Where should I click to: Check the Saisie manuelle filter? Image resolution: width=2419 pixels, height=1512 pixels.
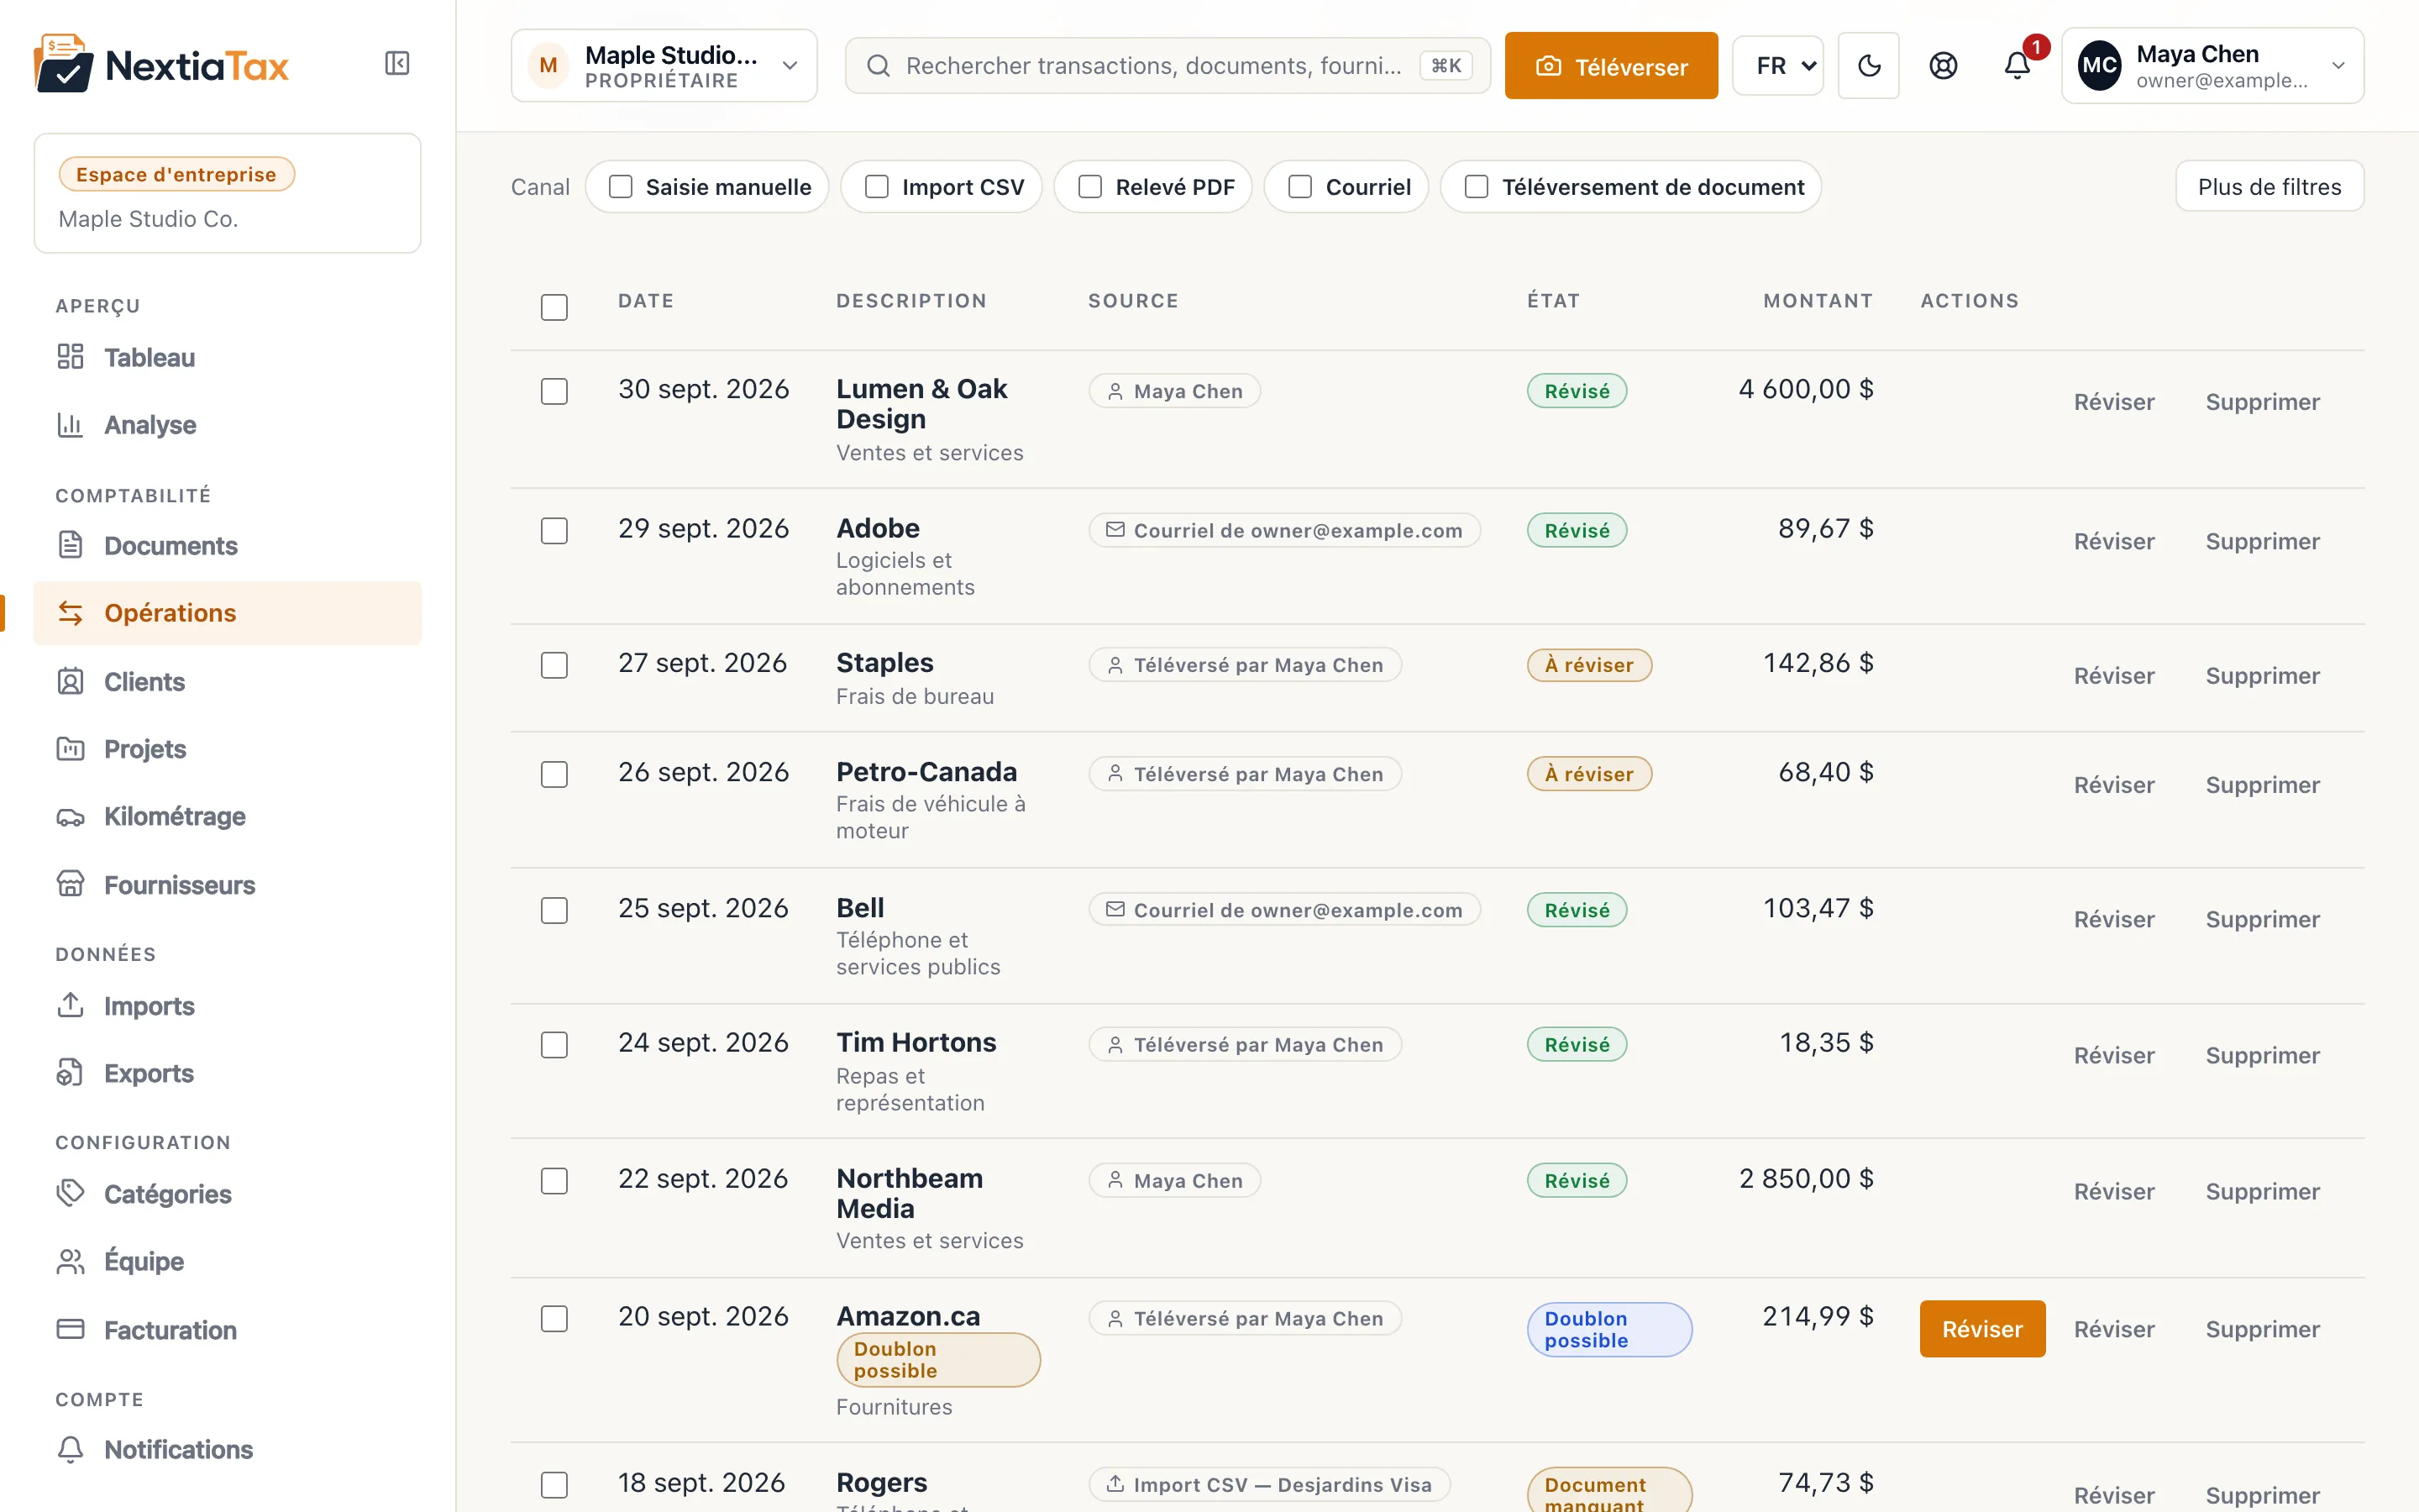pyautogui.click(x=621, y=187)
